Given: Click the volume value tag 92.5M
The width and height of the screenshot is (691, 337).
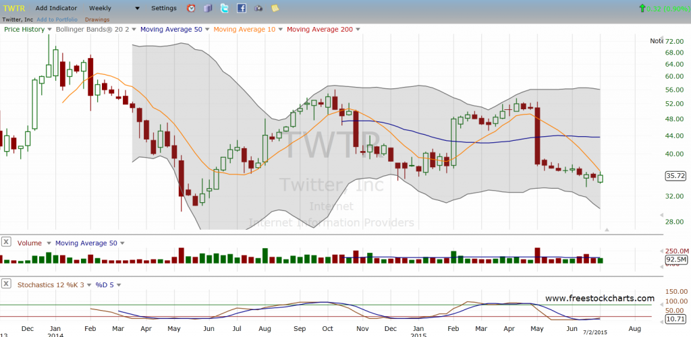Looking at the screenshot, I should 676,259.
